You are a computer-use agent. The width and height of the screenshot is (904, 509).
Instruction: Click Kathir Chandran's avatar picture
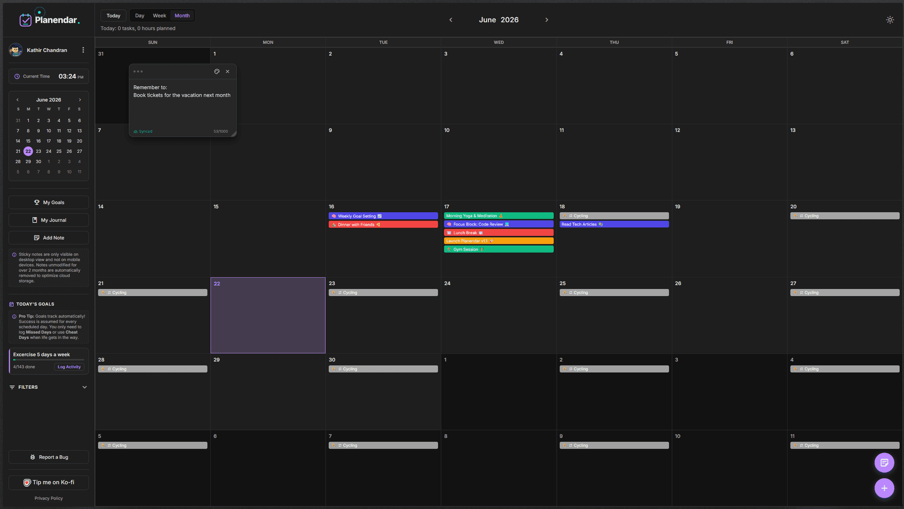[x=16, y=50]
